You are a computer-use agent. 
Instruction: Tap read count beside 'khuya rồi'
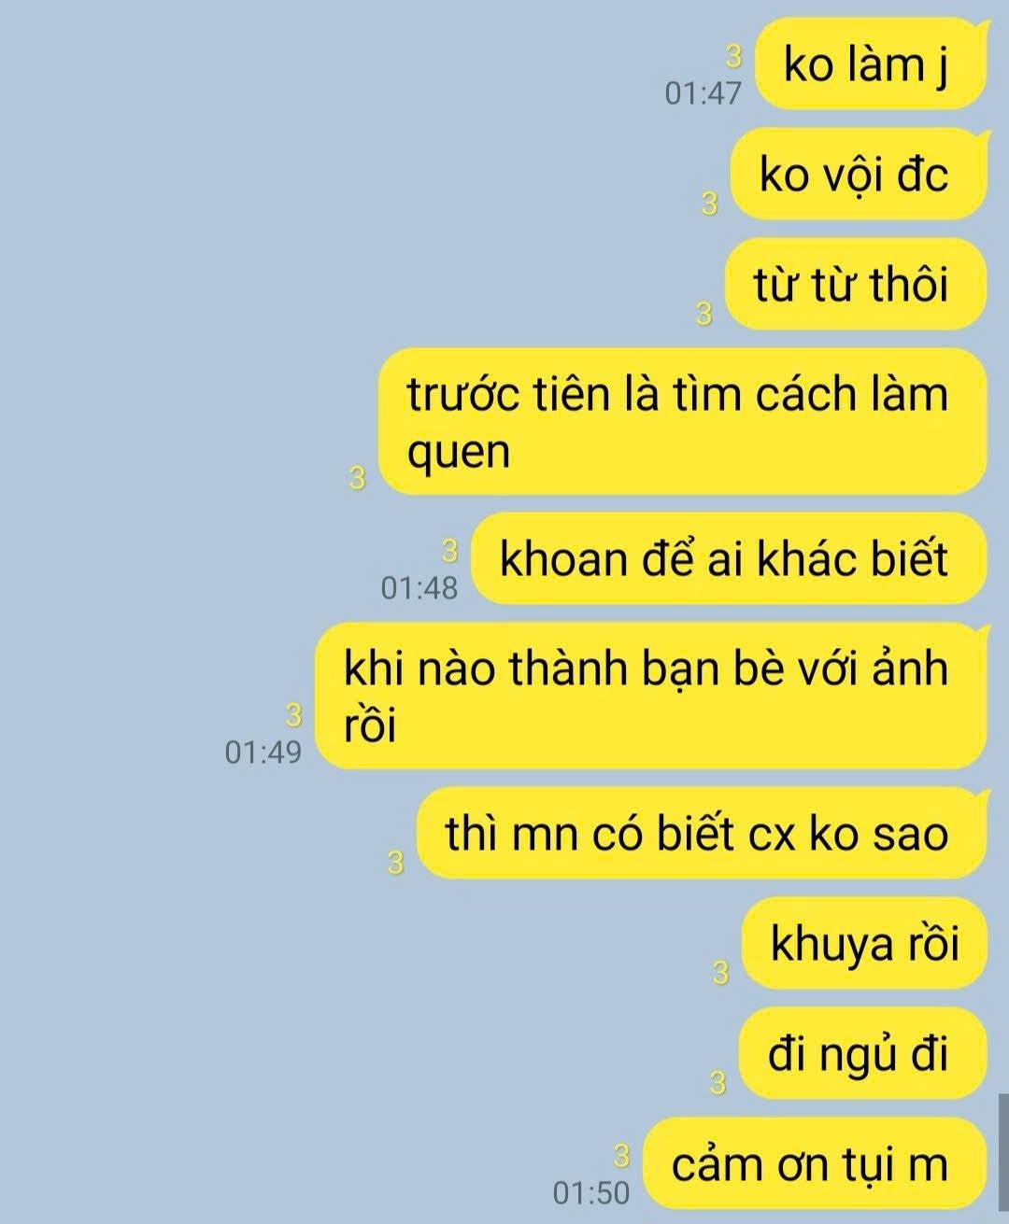(720, 973)
